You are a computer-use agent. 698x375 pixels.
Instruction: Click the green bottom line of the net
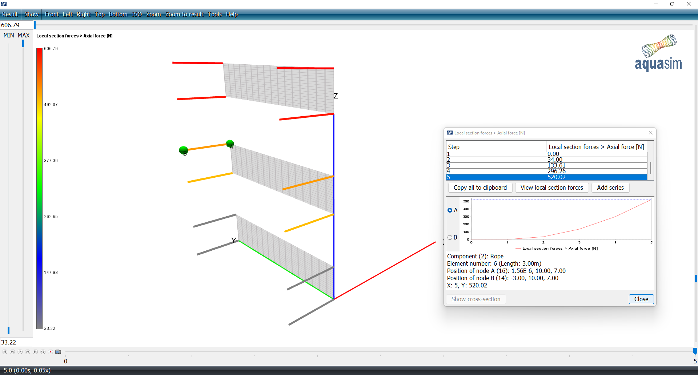tap(286, 270)
